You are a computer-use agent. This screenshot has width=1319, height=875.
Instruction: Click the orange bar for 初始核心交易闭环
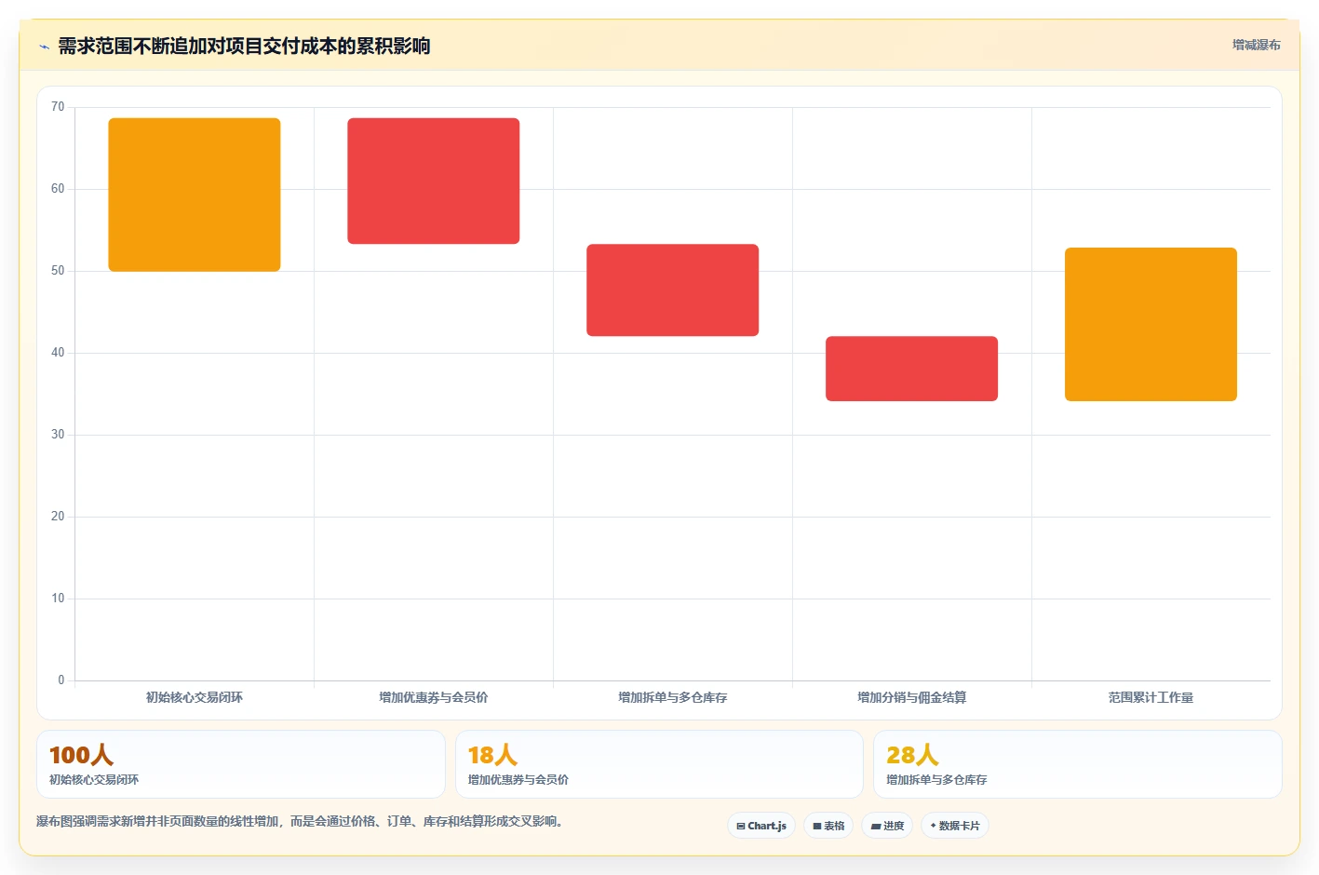pos(195,195)
